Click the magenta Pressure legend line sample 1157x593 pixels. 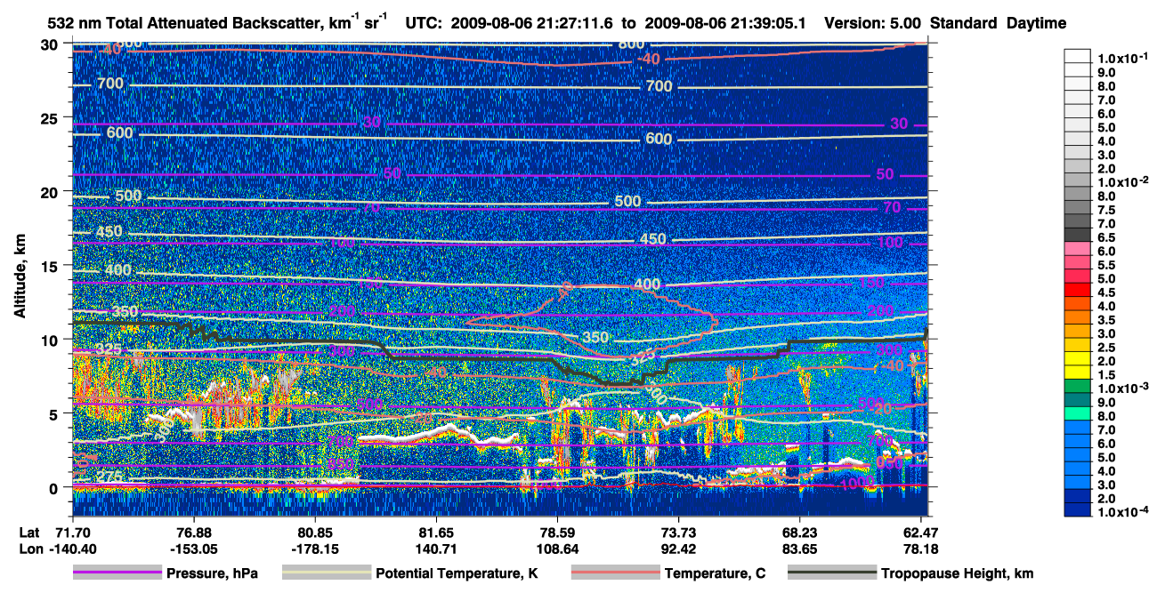coord(117,573)
